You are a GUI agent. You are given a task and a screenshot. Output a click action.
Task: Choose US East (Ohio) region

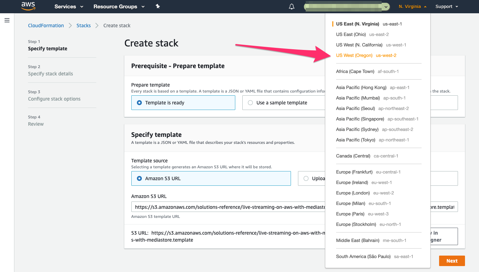click(362, 35)
